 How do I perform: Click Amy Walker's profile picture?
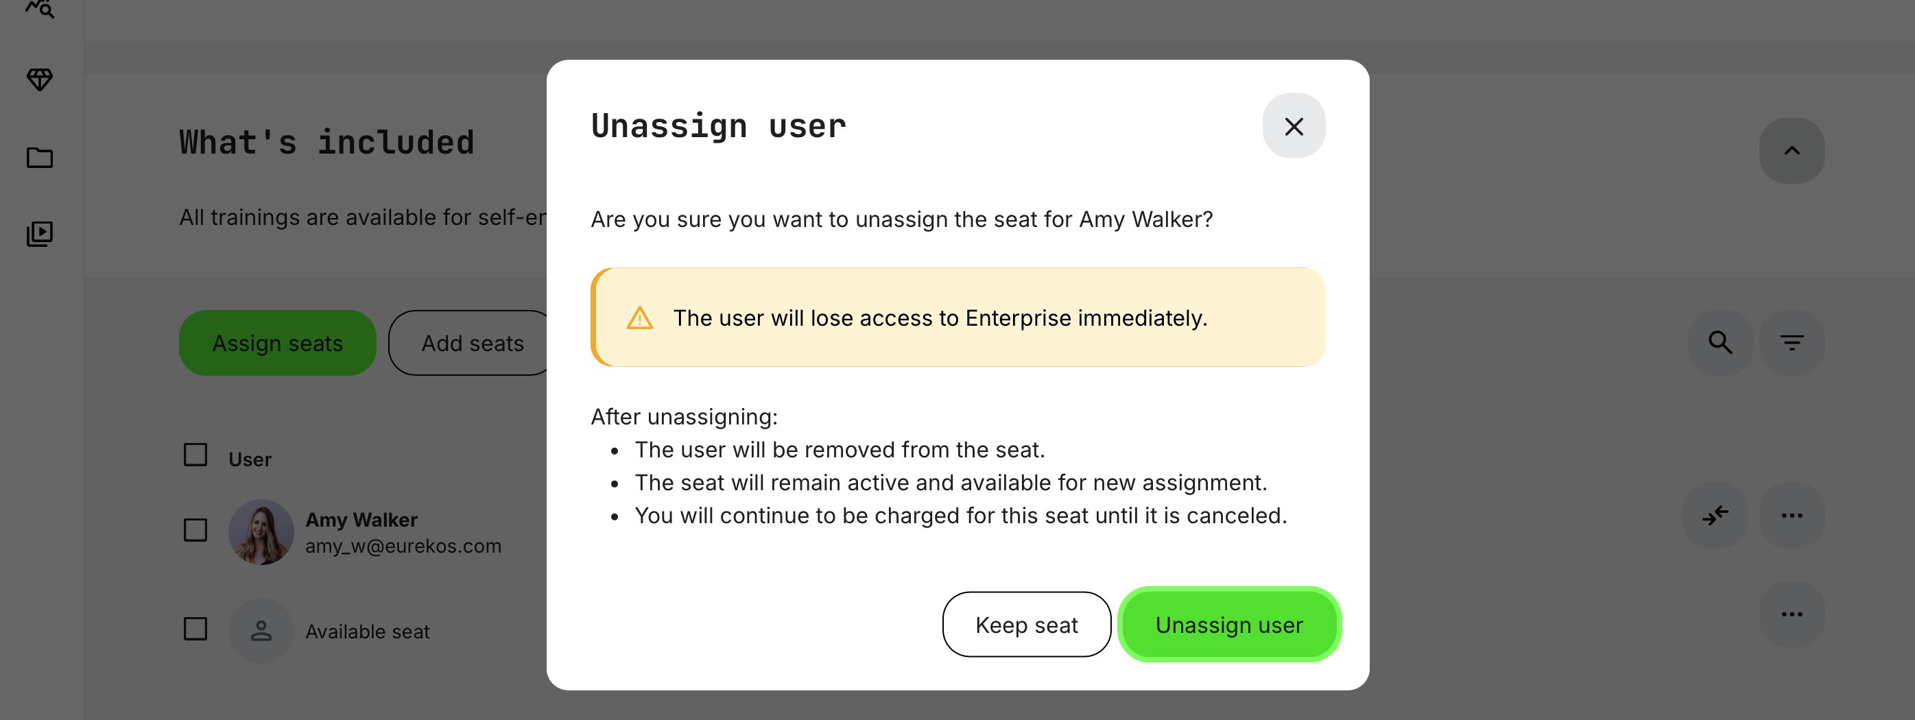pyautogui.click(x=261, y=532)
